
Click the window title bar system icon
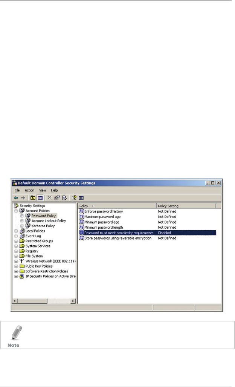point(15,183)
